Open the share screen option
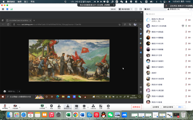The height and width of the screenshot is (120, 193). pyautogui.click(x=42, y=107)
